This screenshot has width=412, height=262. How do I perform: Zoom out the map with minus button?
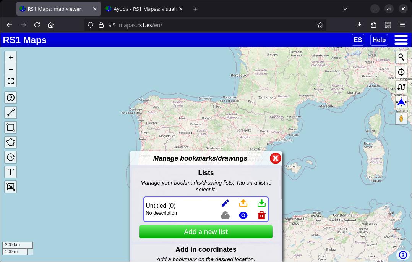point(11,69)
